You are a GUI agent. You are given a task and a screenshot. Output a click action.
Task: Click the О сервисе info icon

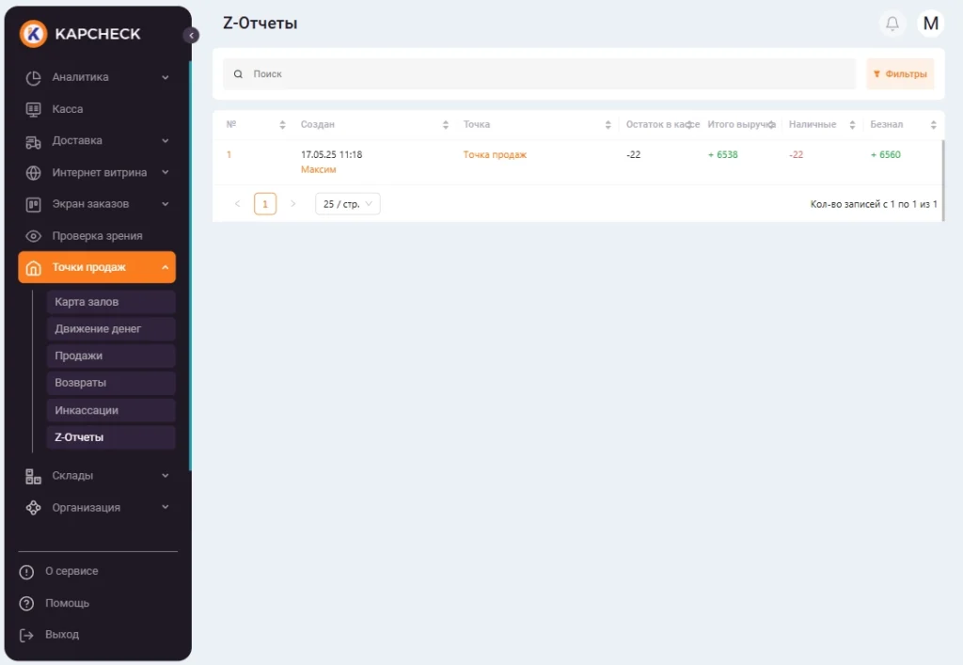pyautogui.click(x=27, y=572)
